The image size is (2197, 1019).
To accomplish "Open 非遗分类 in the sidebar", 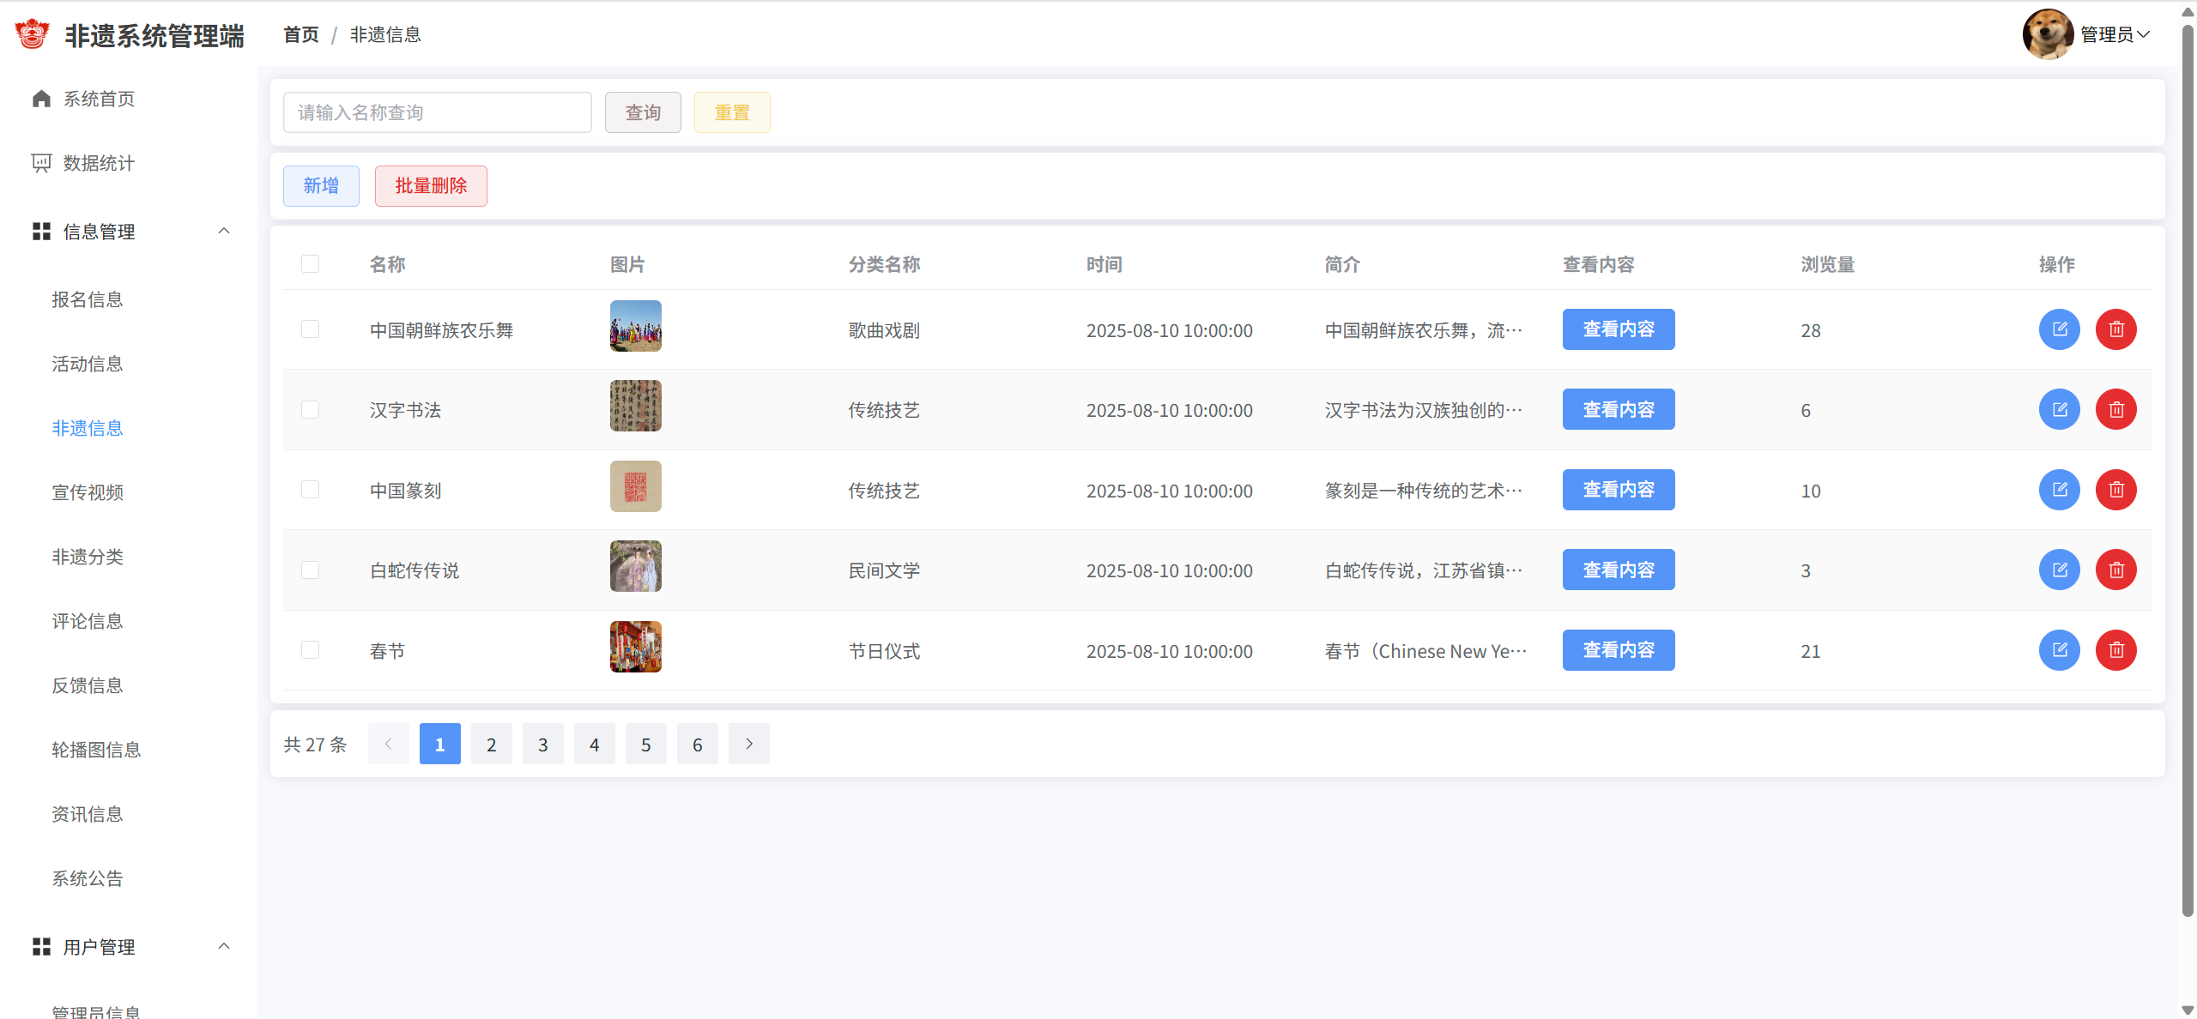I will click(x=88, y=557).
